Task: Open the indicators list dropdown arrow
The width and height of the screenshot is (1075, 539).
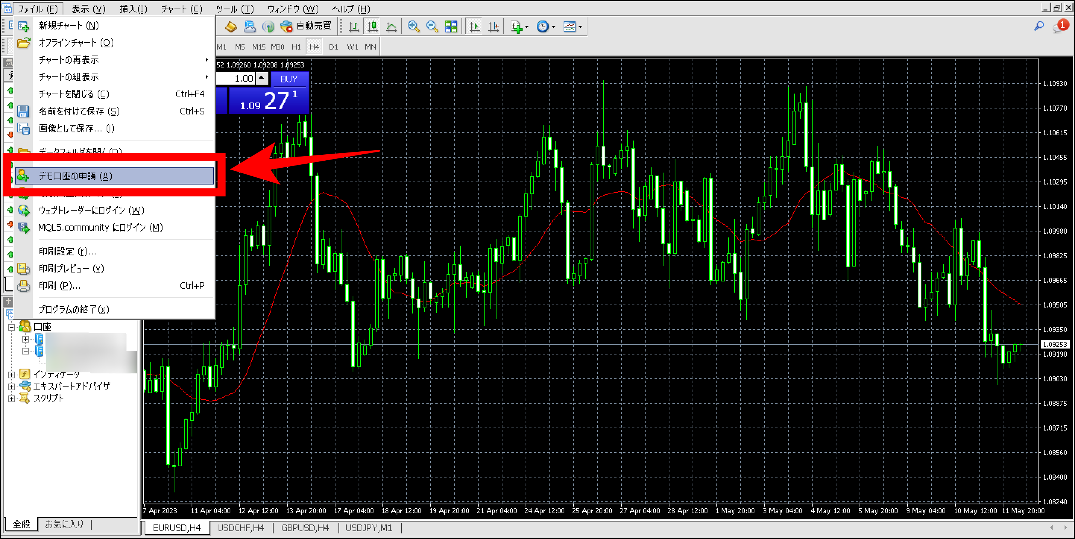Action: point(527,27)
